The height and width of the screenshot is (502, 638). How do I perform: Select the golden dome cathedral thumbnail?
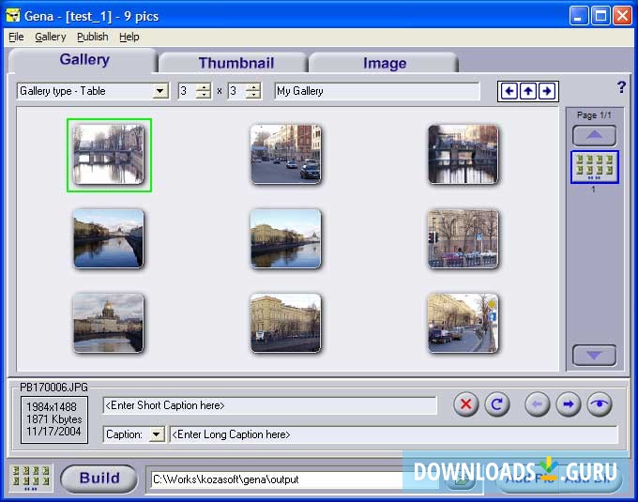108,323
